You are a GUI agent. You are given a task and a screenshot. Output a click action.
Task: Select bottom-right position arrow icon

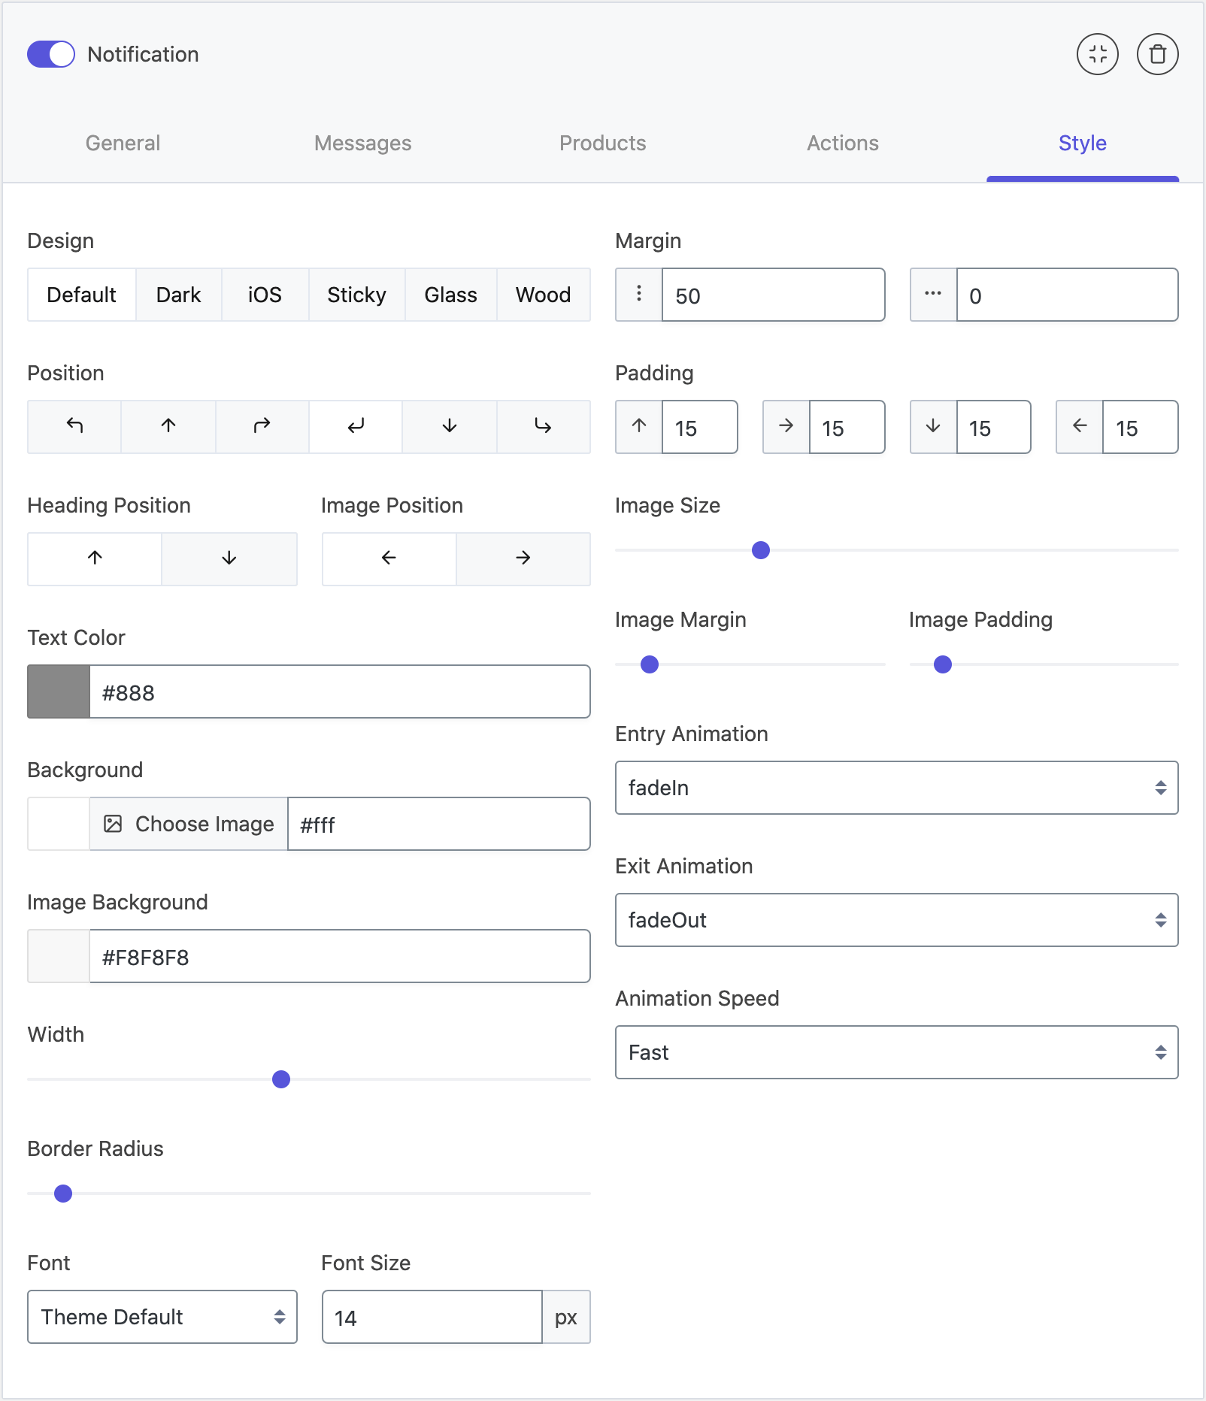pyautogui.click(x=543, y=426)
